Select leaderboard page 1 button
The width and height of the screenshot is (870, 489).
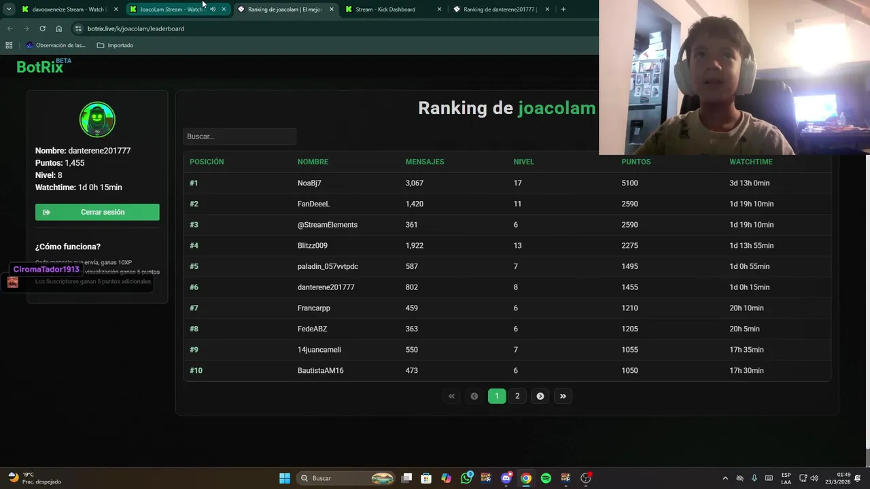pos(497,396)
